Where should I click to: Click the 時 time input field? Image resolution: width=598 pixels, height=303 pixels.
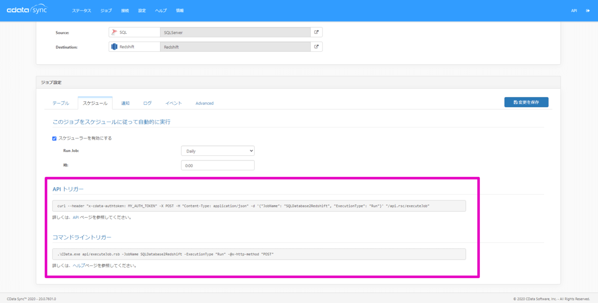click(x=218, y=165)
